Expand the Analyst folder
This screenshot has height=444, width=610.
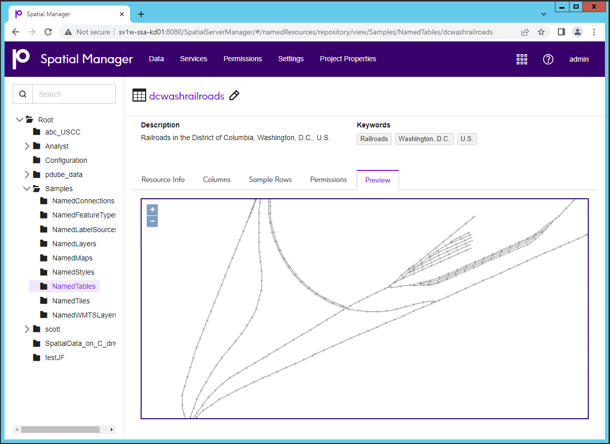coord(27,146)
